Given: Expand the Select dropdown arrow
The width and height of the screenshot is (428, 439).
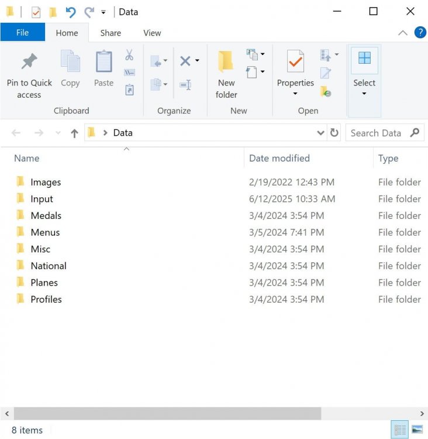Looking at the screenshot, I should coord(364,94).
